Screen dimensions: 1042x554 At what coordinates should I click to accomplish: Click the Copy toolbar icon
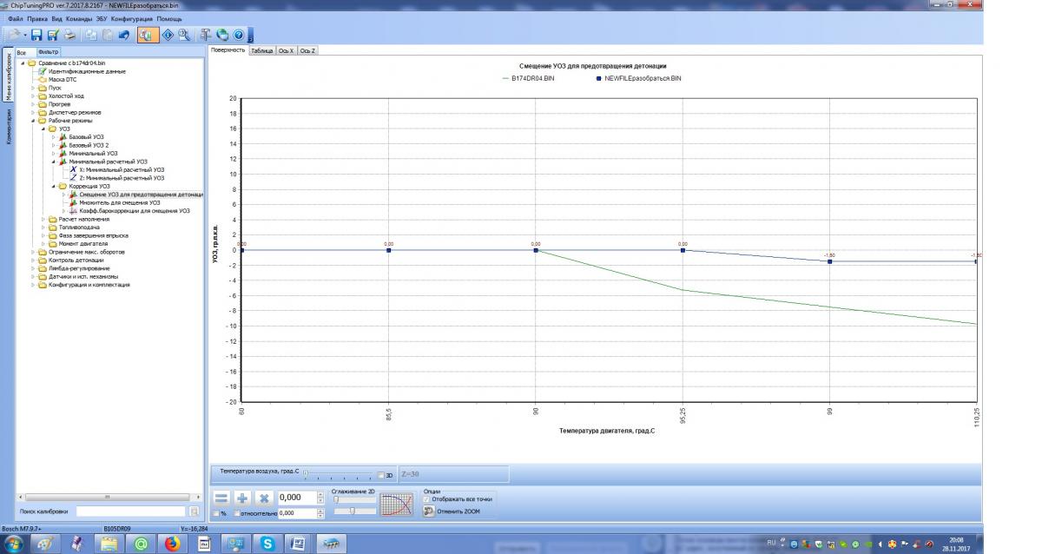pos(91,35)
